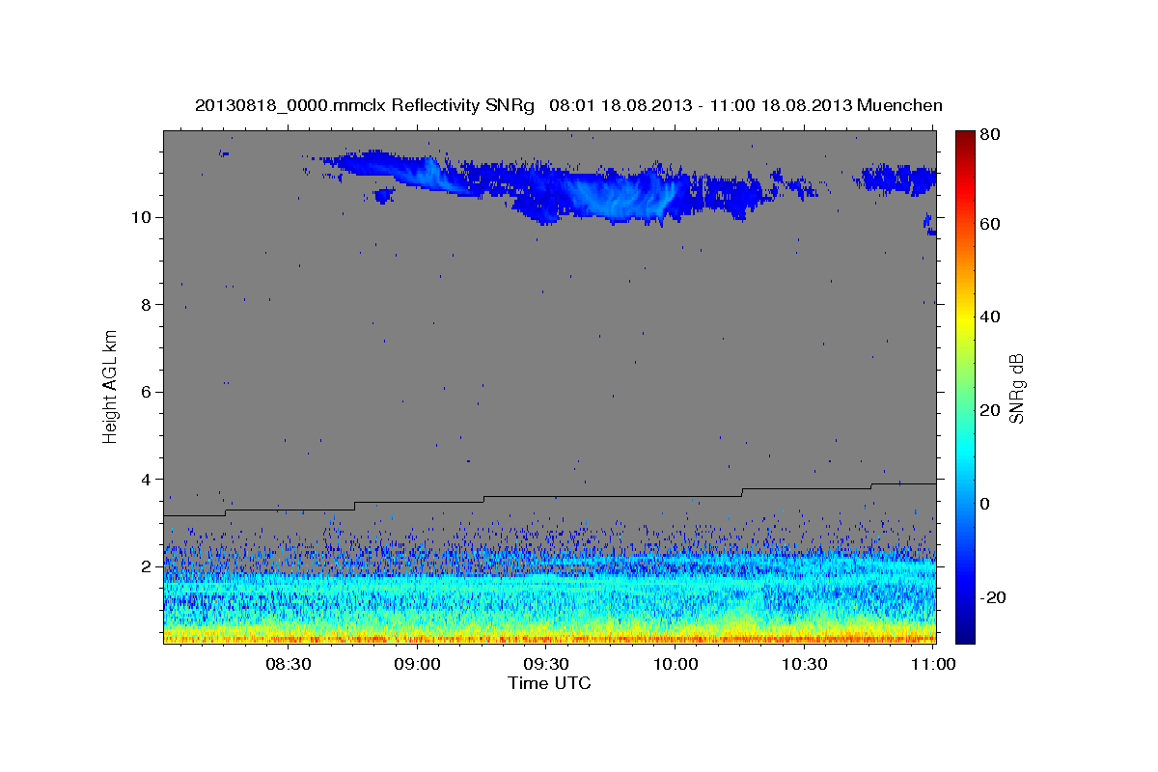Click the 11:00 time tick label
1158x772 pixels.
click(x=932, y=664)
